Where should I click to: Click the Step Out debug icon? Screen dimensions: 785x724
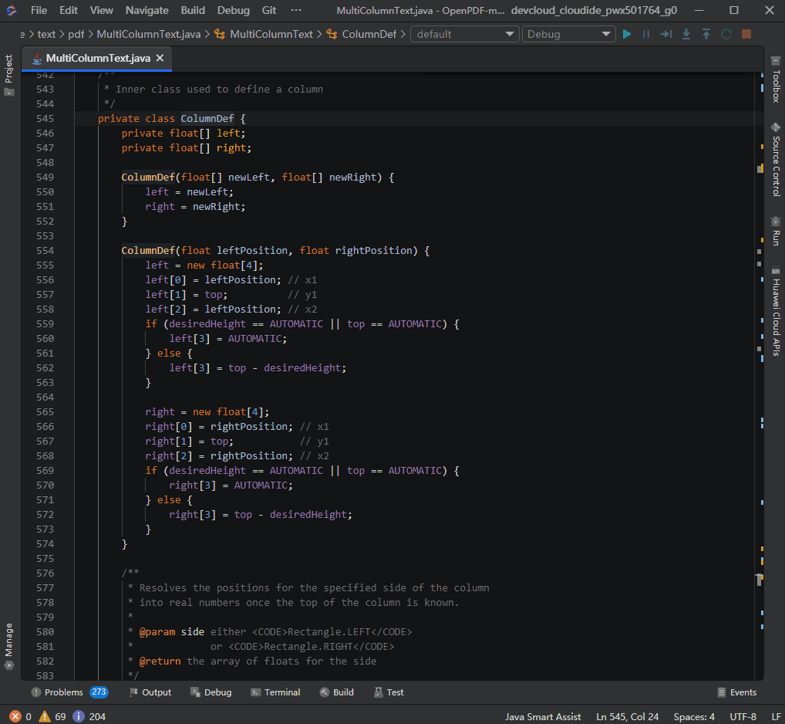tap(706, 34)
